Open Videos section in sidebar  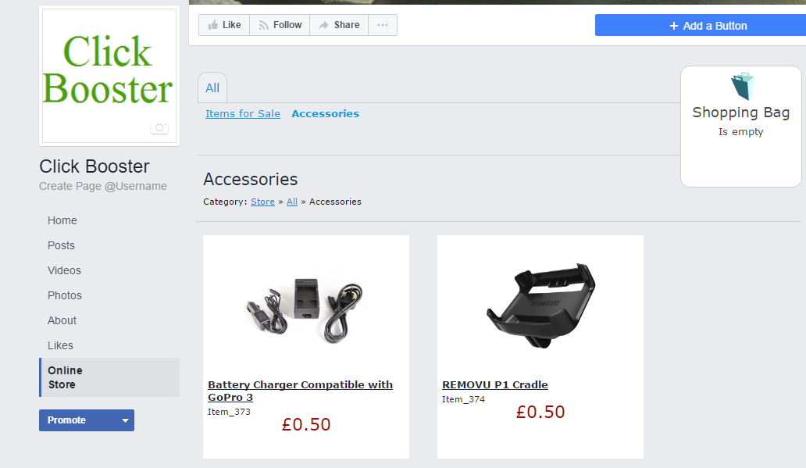click(64, 270)
